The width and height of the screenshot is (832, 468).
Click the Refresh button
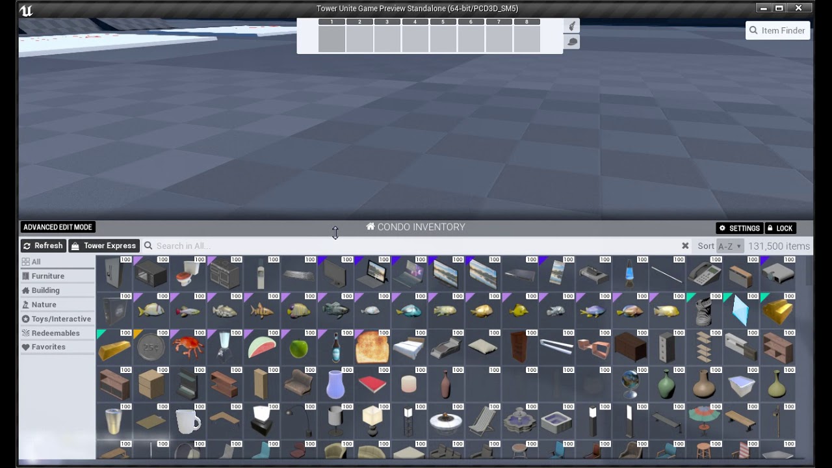click(43, 246)
